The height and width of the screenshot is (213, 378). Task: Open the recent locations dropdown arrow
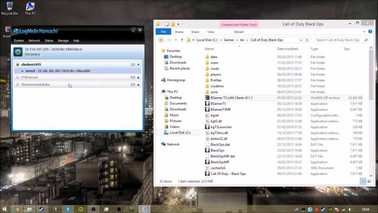click(176, 40)
